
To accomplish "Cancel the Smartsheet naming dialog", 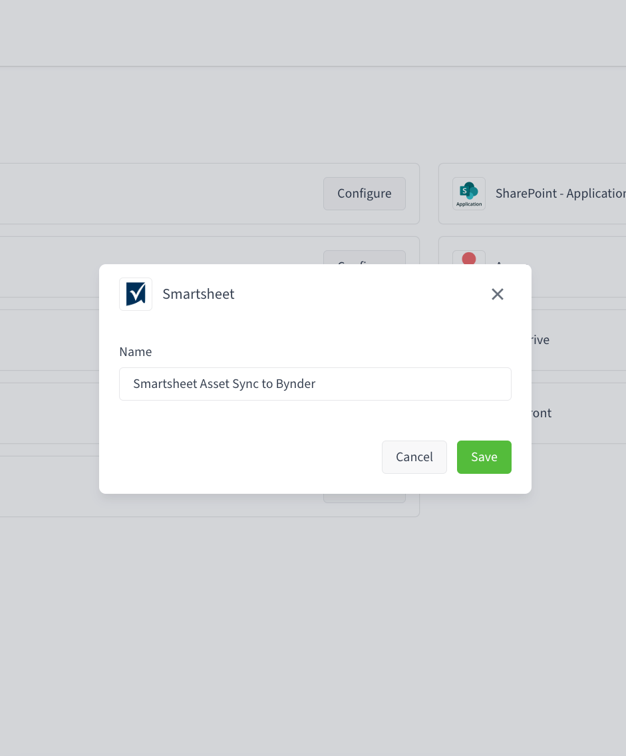I will pos(414,457).
